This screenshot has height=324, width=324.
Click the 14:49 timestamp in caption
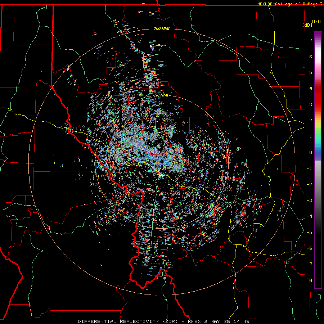point(241,321)
